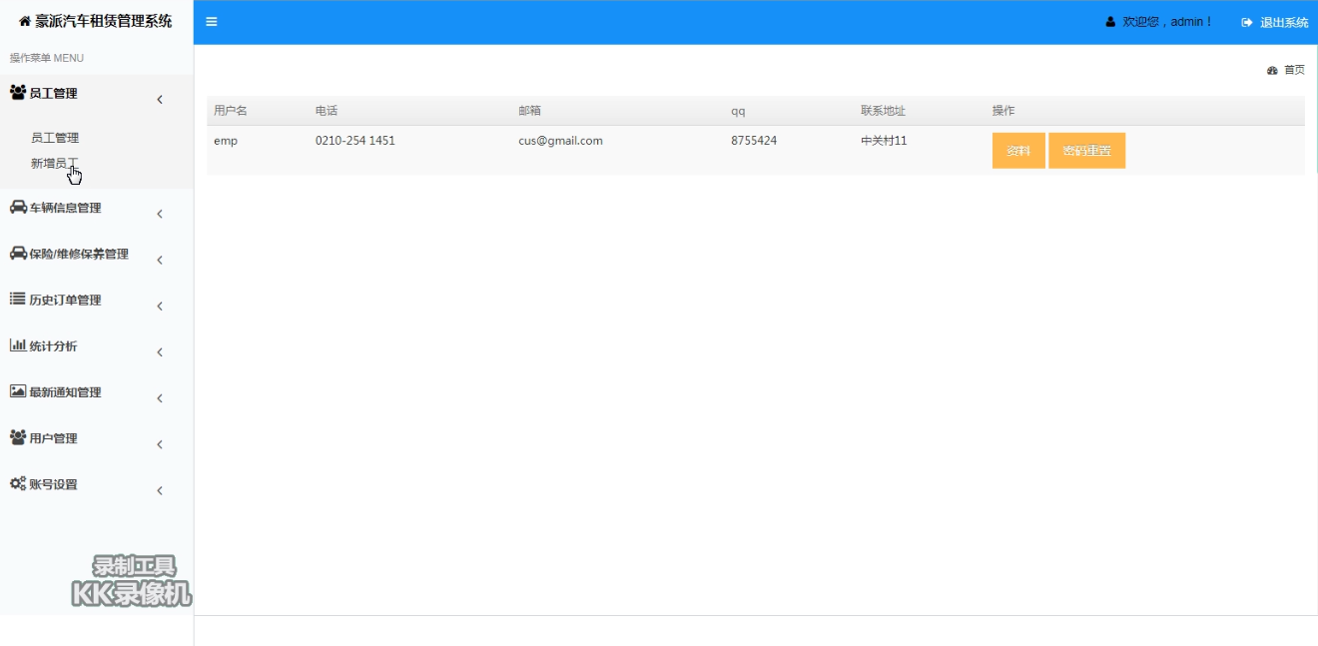Expand the 用户管理 chevron

160,444
